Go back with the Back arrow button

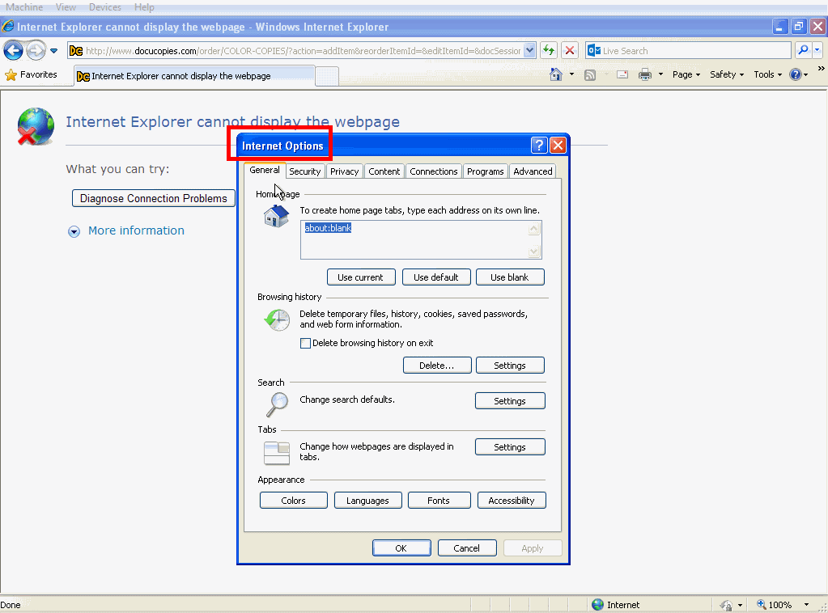tap(13, 51)
